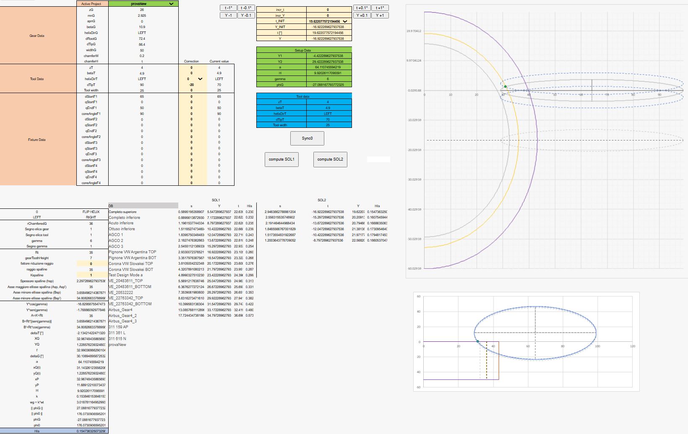This screenshot has width=688, height=434.
Task: Open the helixDirT correction dropdown
Action: tap(200, 79)
